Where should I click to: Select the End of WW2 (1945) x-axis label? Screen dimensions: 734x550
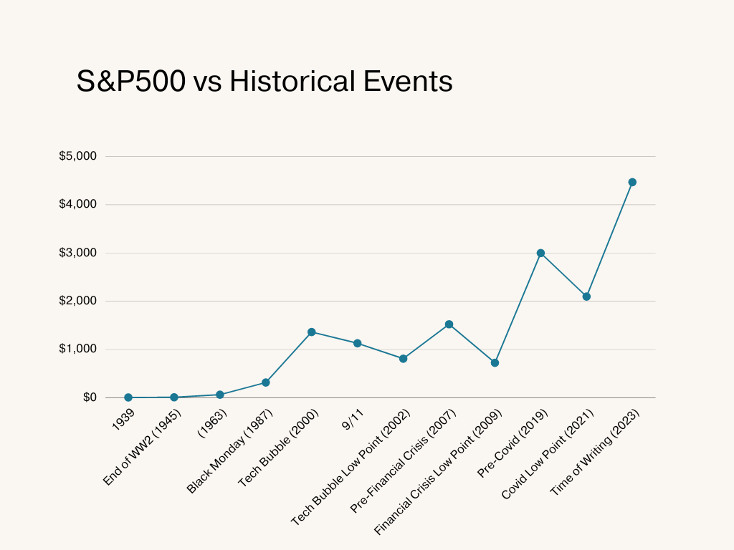point(142,447)
